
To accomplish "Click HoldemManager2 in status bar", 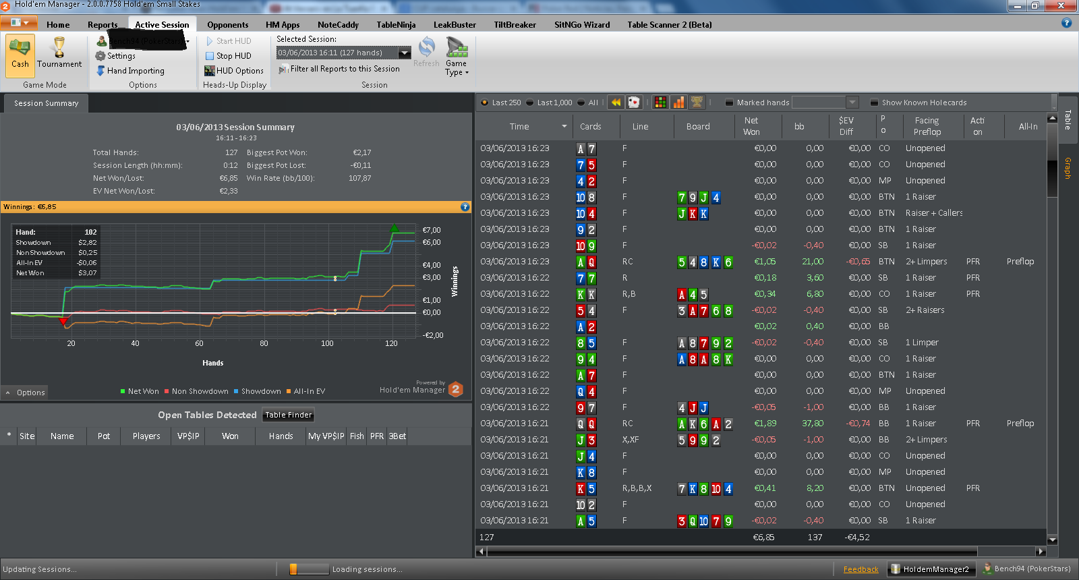I will click(930, 569).
